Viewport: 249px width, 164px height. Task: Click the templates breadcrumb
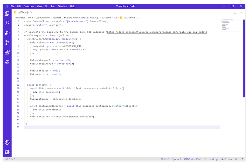pyautogui.click(x=20, y=18)
